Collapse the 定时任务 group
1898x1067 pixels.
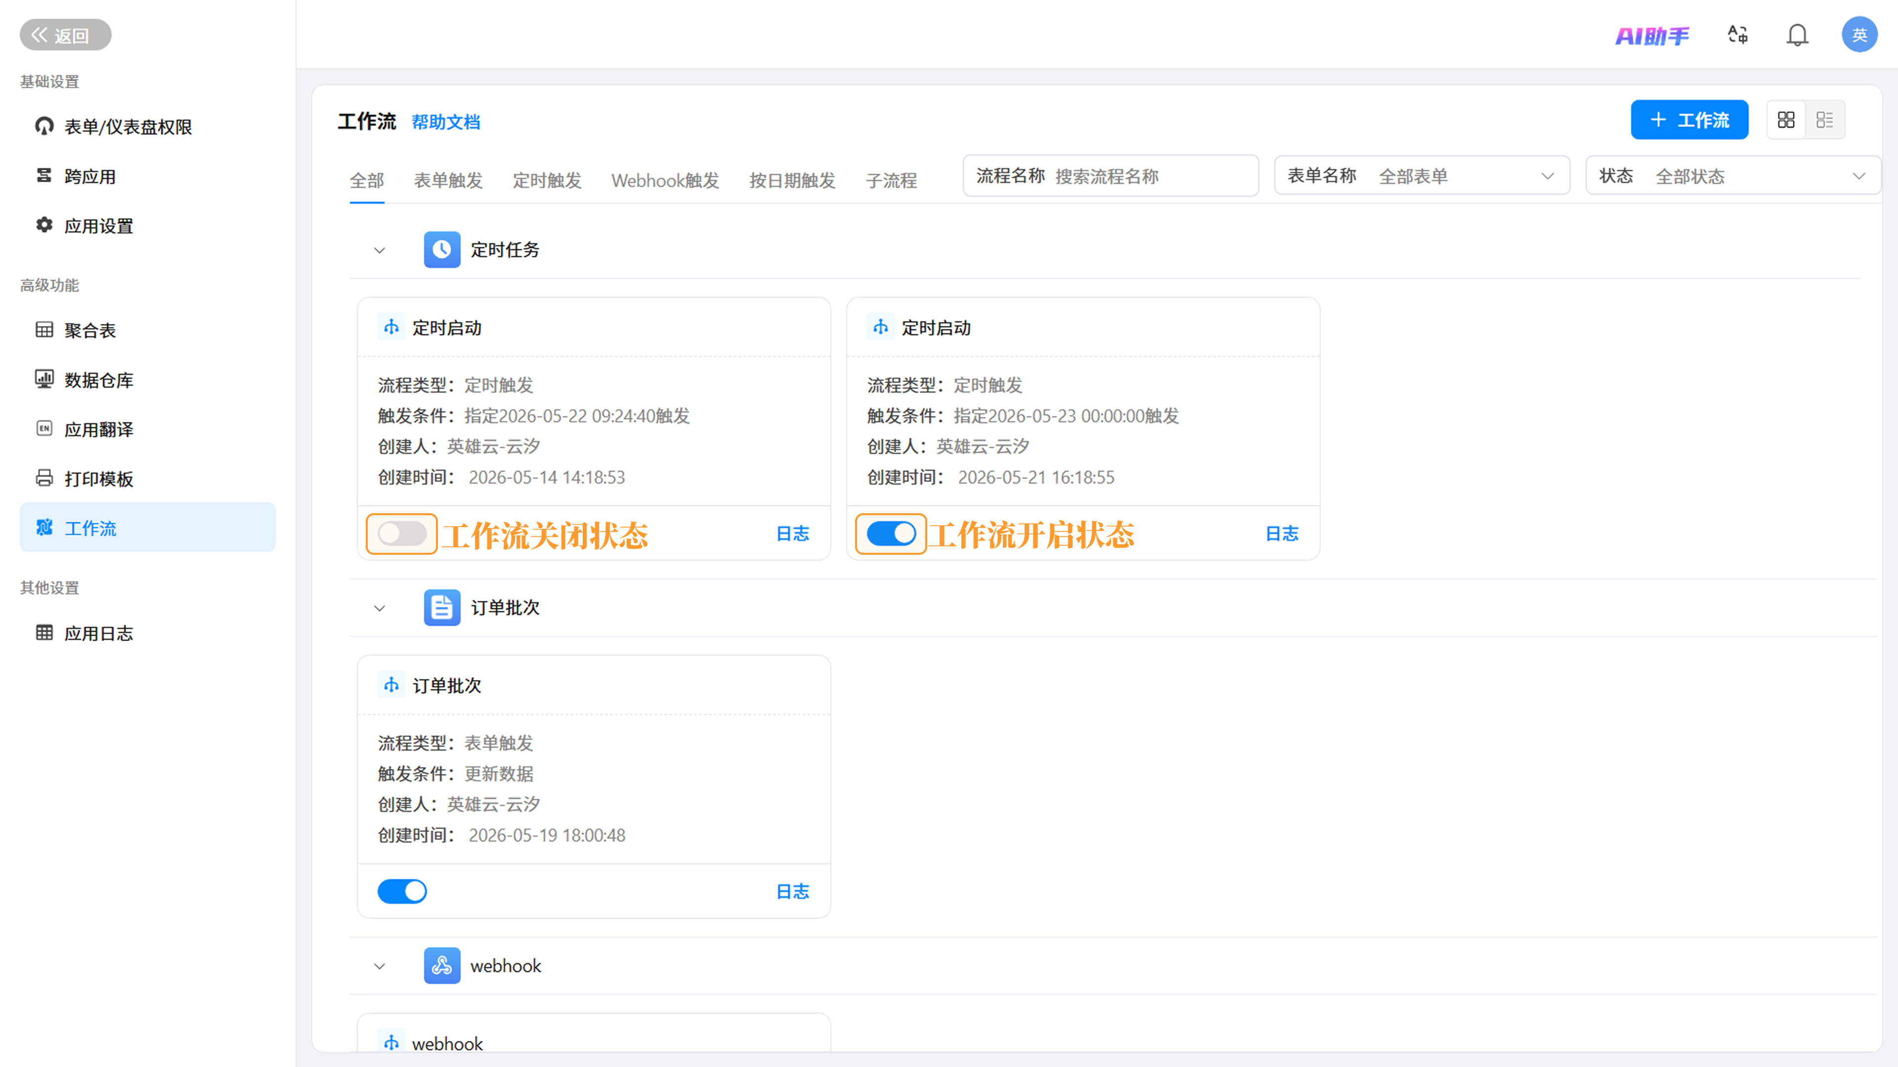tap(380, 251)
